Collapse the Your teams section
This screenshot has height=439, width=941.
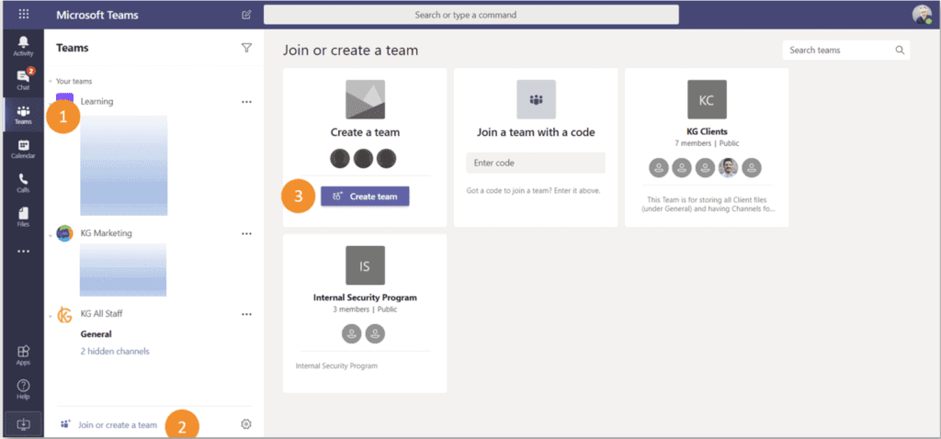coord(51,82)
